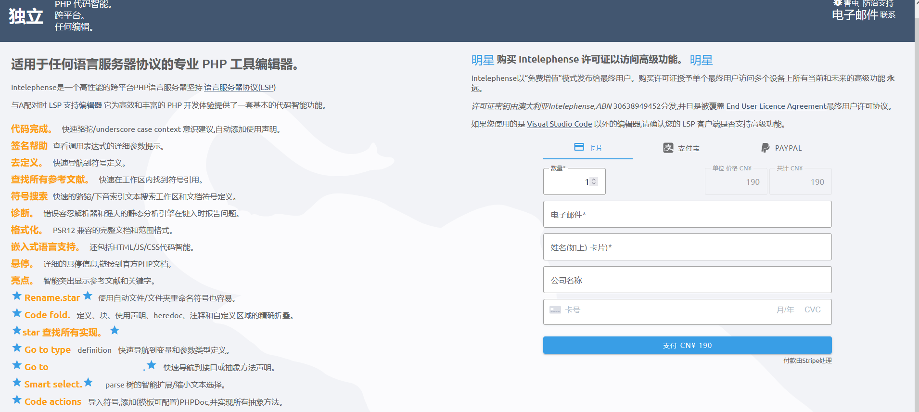Click the 电子邮件 联系 link in header
Viewport: 919px width, 412px height.
point(864,15)
